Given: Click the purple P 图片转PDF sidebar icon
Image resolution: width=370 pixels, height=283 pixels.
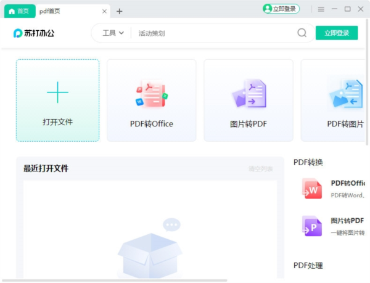Looking at the screenshot, I should pyautogui.click(x=311, y=226).
